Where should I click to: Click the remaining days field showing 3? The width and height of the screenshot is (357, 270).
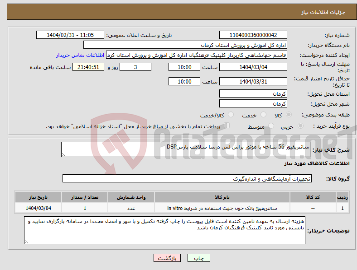coord(135,67)
